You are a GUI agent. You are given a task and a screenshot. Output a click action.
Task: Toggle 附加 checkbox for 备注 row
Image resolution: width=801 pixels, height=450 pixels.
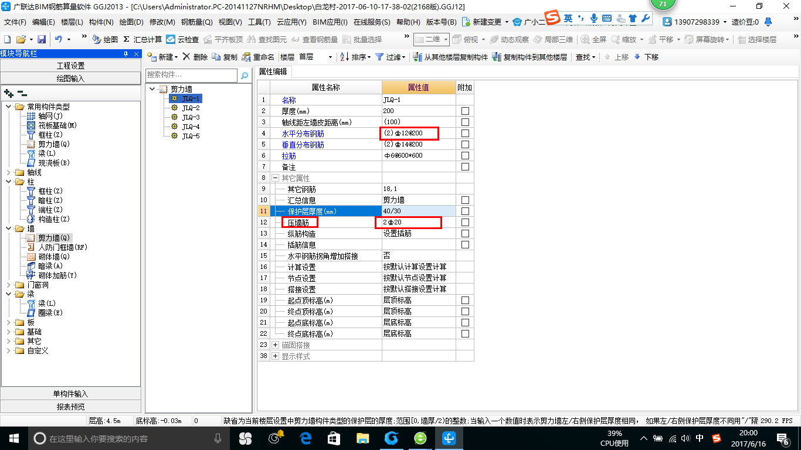(465, 166)
